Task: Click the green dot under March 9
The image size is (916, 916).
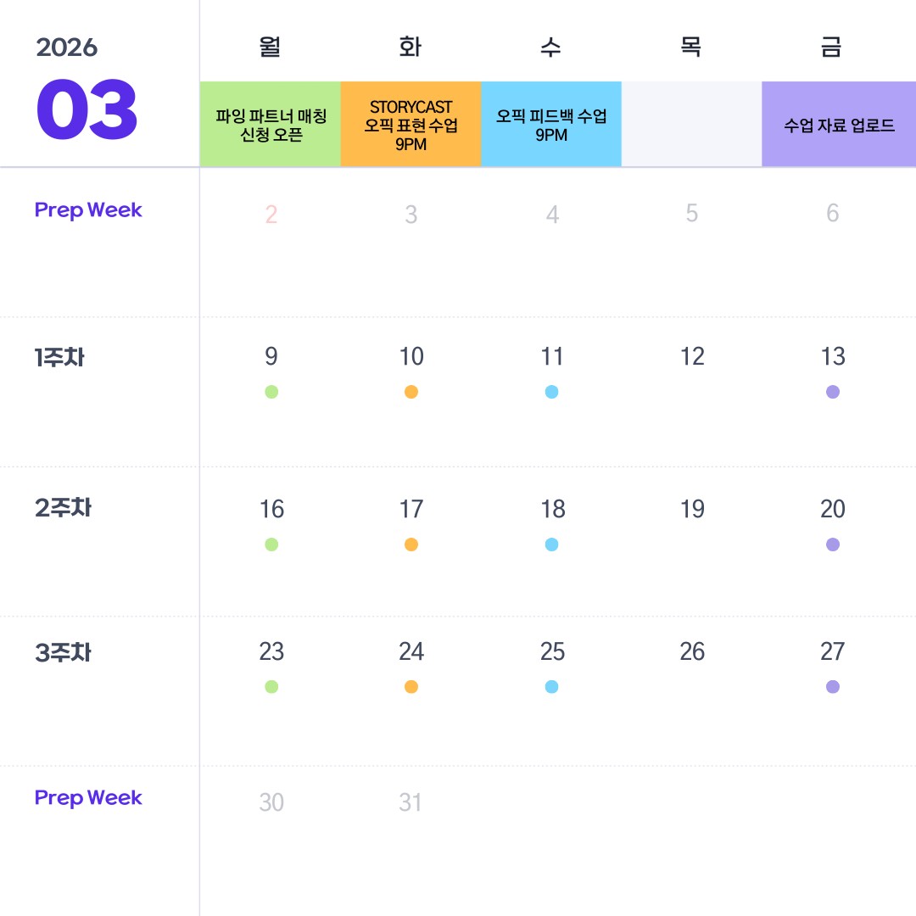Action: [271, 392]
